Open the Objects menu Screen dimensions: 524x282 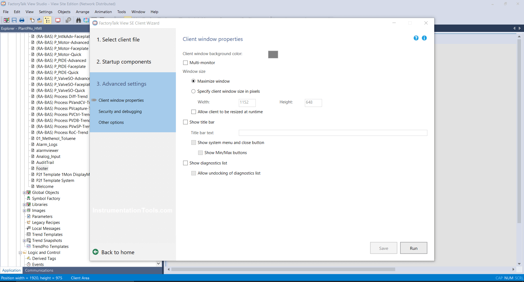point(64,12)
